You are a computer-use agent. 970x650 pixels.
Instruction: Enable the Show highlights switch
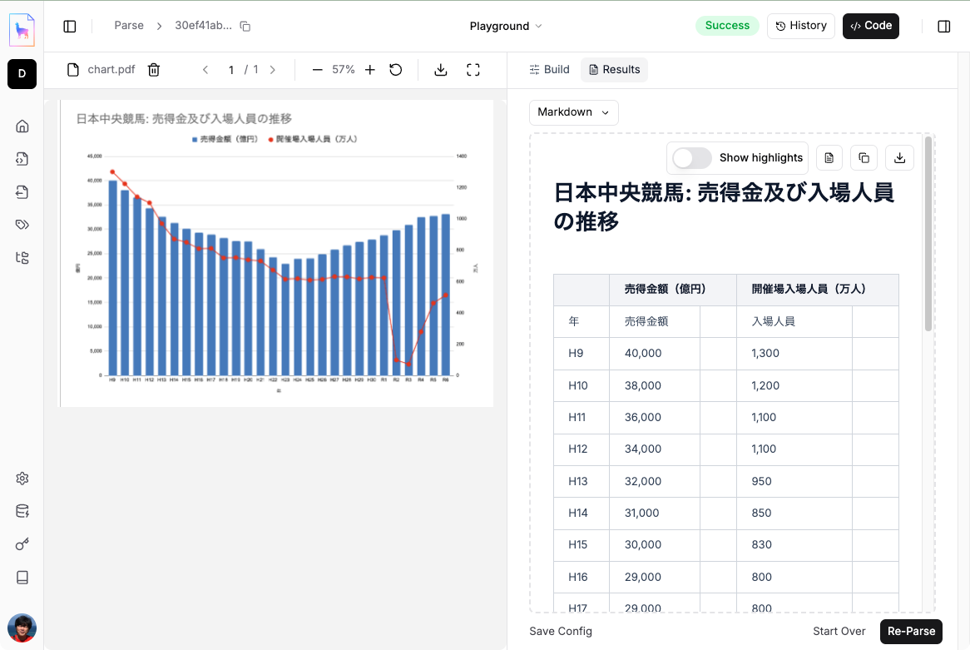point(691,158)
